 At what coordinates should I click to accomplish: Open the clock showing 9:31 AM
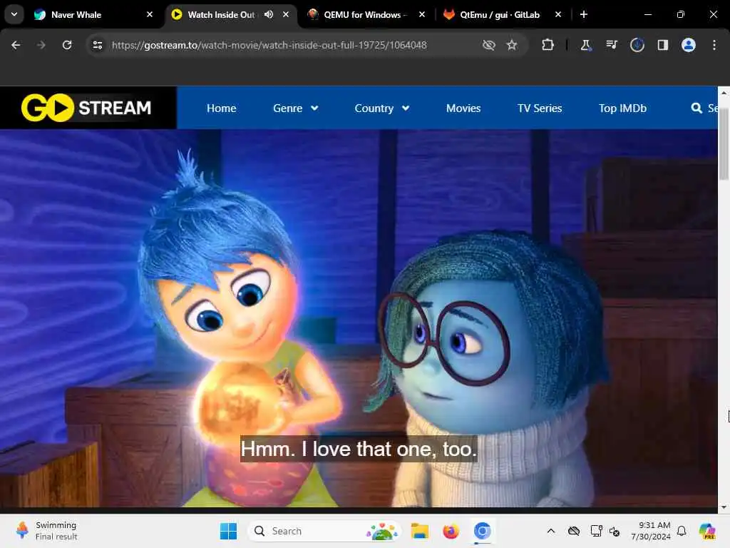(650, 531)
